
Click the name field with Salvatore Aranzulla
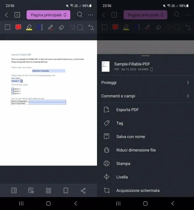pos(49,71)
